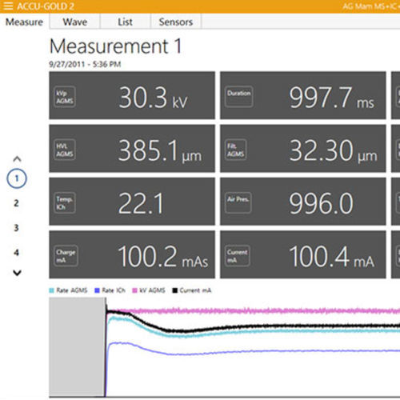Open the hamburger menu icon

click(x=8, y=6)
